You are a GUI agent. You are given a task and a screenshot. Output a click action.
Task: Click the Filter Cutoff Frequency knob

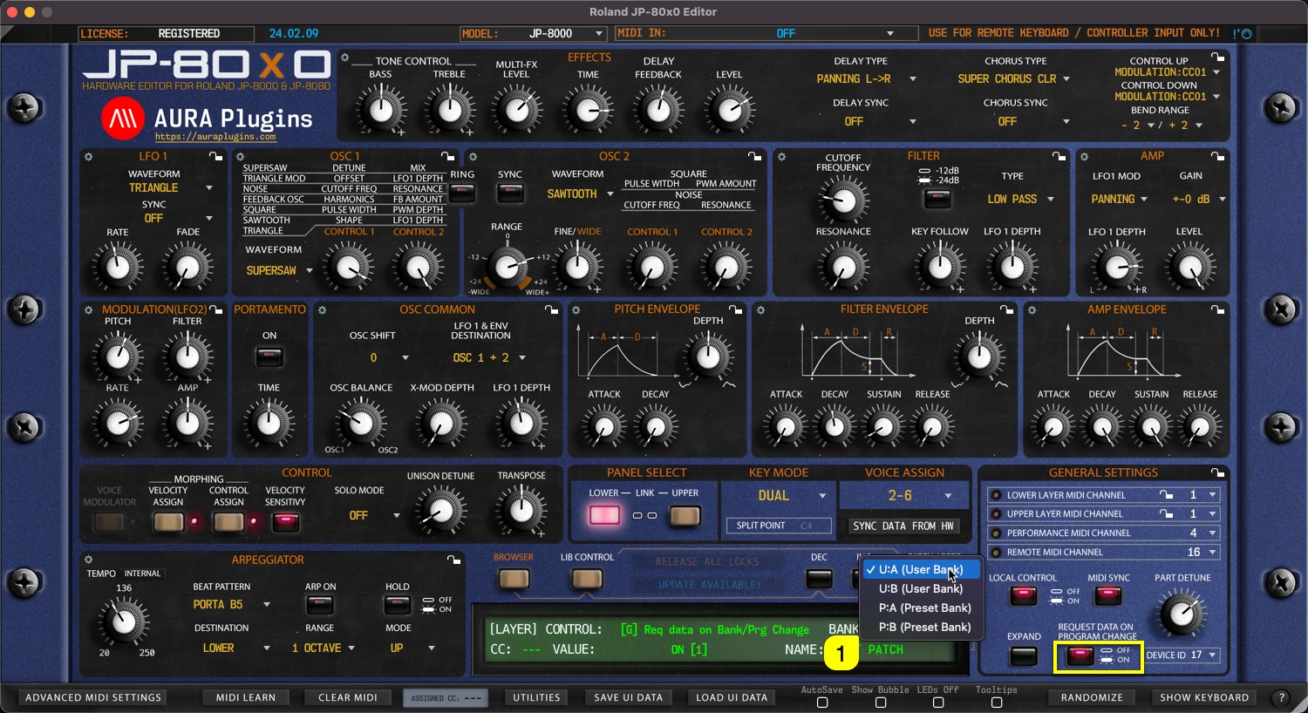coord(843,200)
